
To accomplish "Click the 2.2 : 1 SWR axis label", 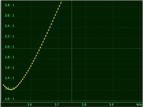I will 10,36.
